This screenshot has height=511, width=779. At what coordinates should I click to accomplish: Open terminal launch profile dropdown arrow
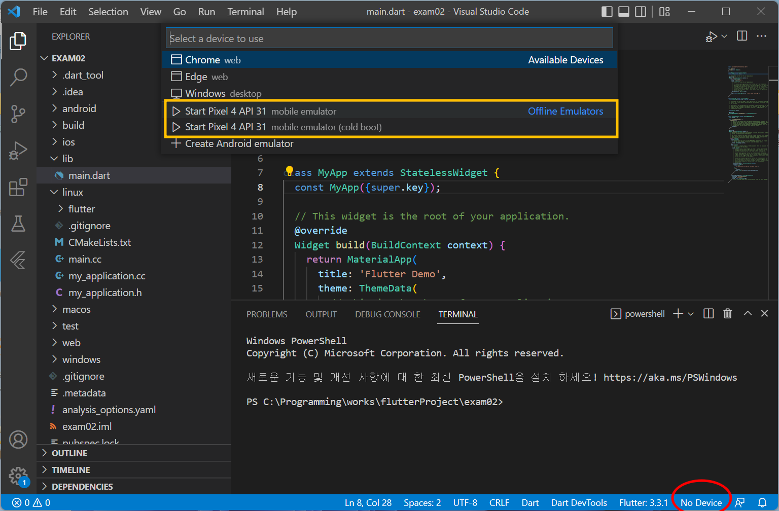[x=691, y=314]
